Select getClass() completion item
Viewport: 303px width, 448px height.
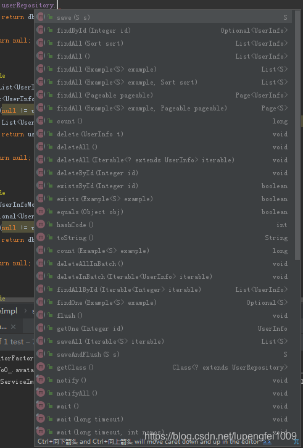pyautogui.click(x=163, y=367)
